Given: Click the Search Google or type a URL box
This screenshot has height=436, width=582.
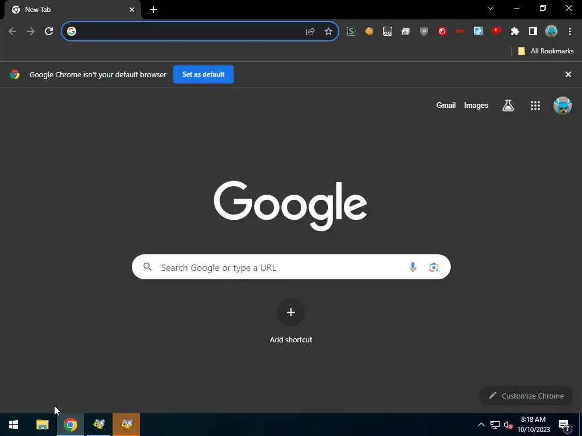Looking at the screenshot, I should (x=291, y=267).
